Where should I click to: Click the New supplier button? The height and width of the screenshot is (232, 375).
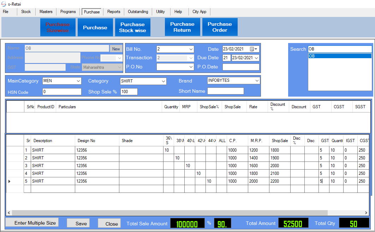point(116,49)
